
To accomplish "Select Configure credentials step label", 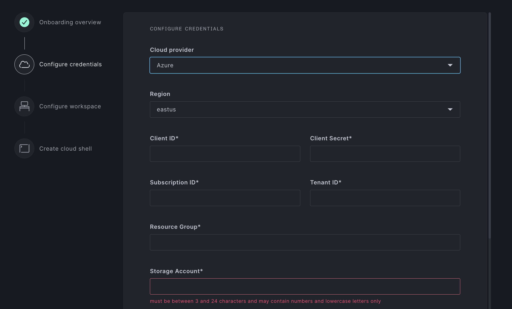I will pos(70,64).
